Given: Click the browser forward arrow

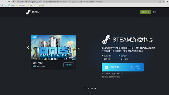Looking at the screenshot, I should pos(6,2).
